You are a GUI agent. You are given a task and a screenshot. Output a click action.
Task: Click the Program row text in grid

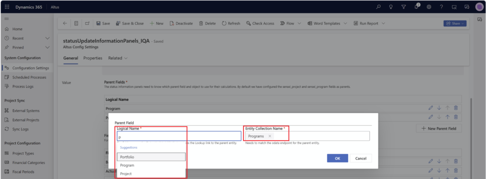click(113, 109)
